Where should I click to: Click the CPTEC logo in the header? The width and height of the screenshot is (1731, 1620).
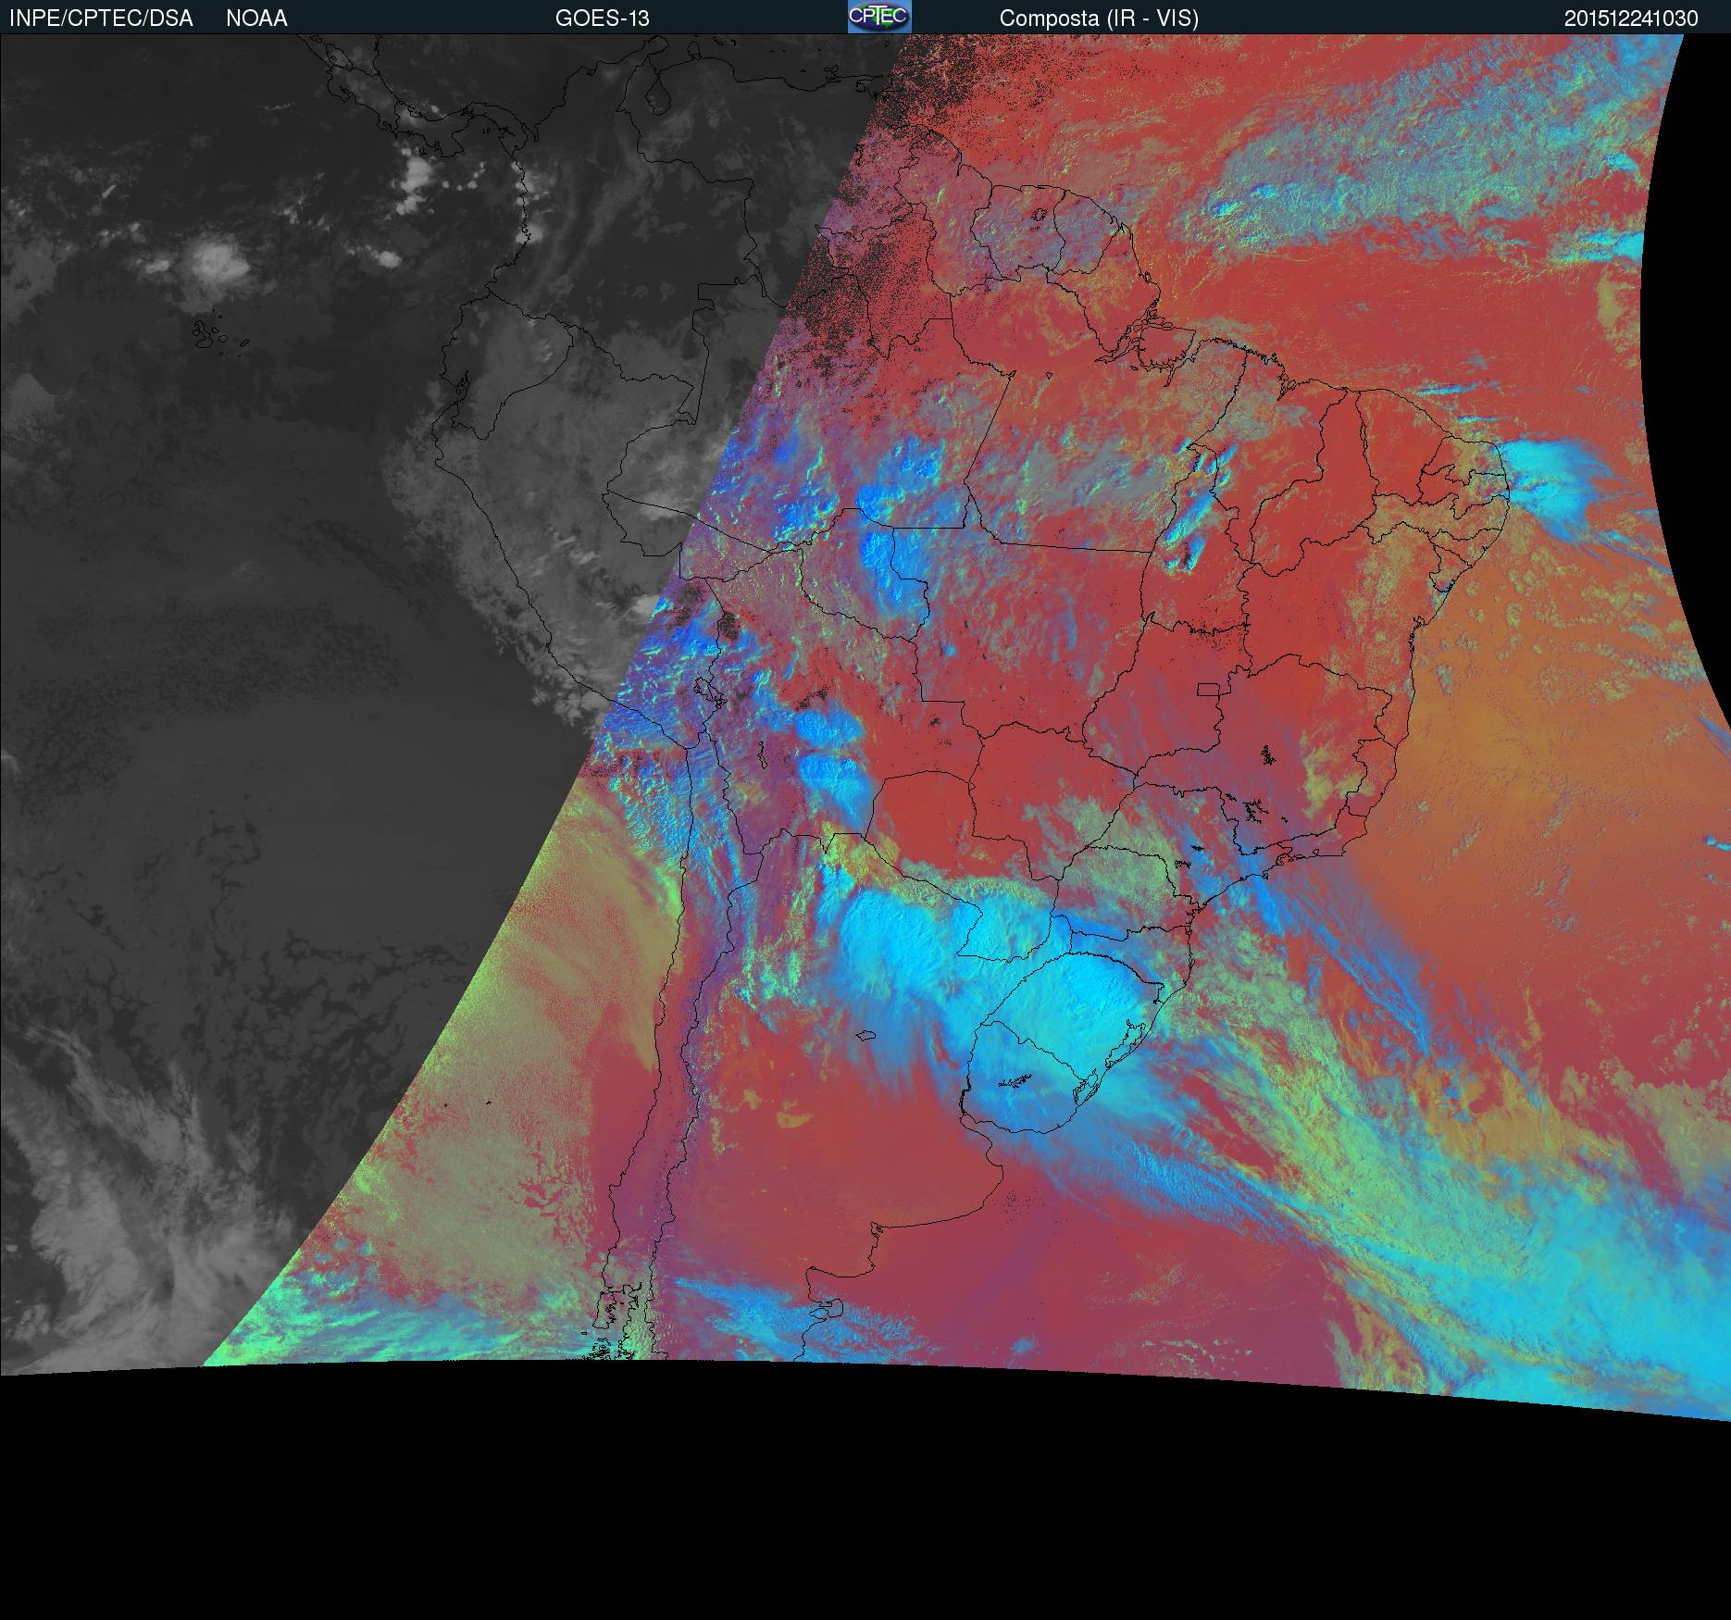pos(879,17)
